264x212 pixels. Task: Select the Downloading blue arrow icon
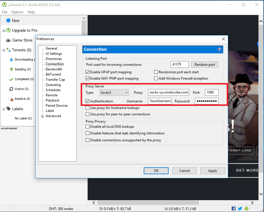tap(11, 60)
